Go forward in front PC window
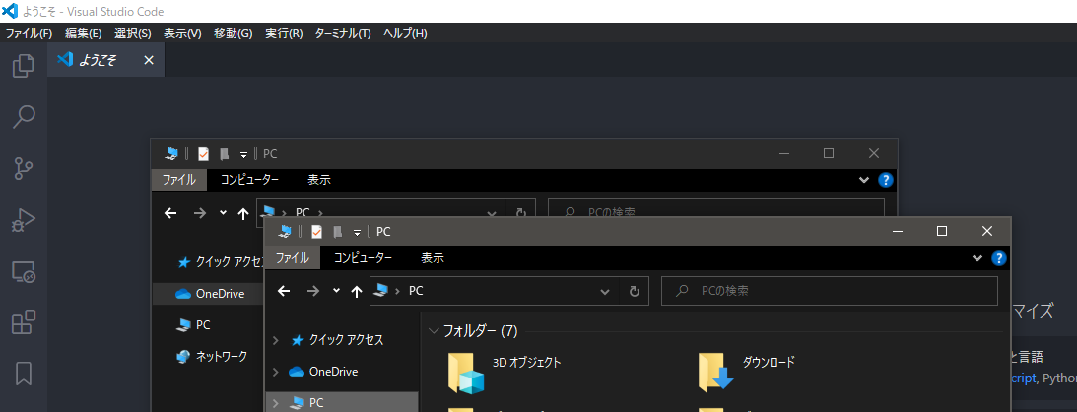This screenshot has width=1077, height=412. (313, 291)
